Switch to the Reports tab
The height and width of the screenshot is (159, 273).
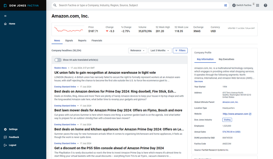point(82,41)
